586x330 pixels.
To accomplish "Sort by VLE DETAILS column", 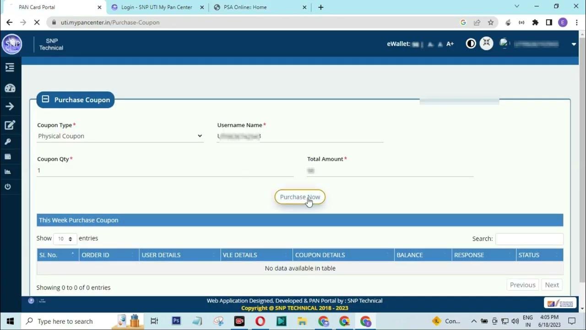I will click(x=256, y=255).
